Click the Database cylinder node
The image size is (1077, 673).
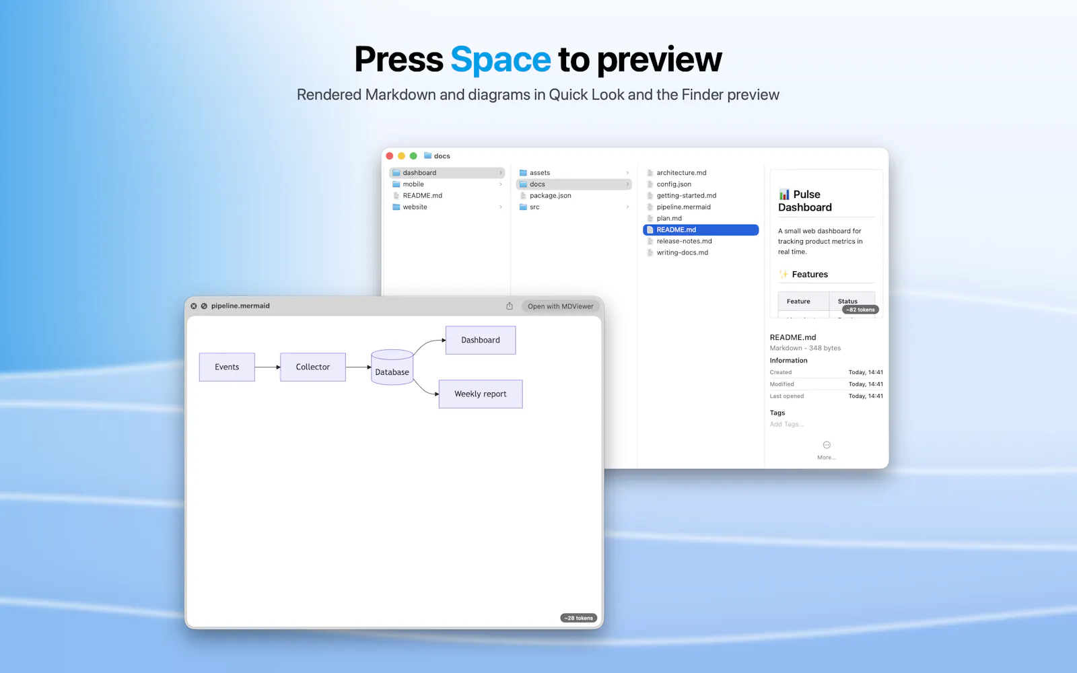(x=392, y=367)
